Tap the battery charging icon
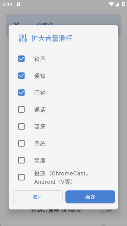This screenshot has width=127, height=226. click(123, 4)
